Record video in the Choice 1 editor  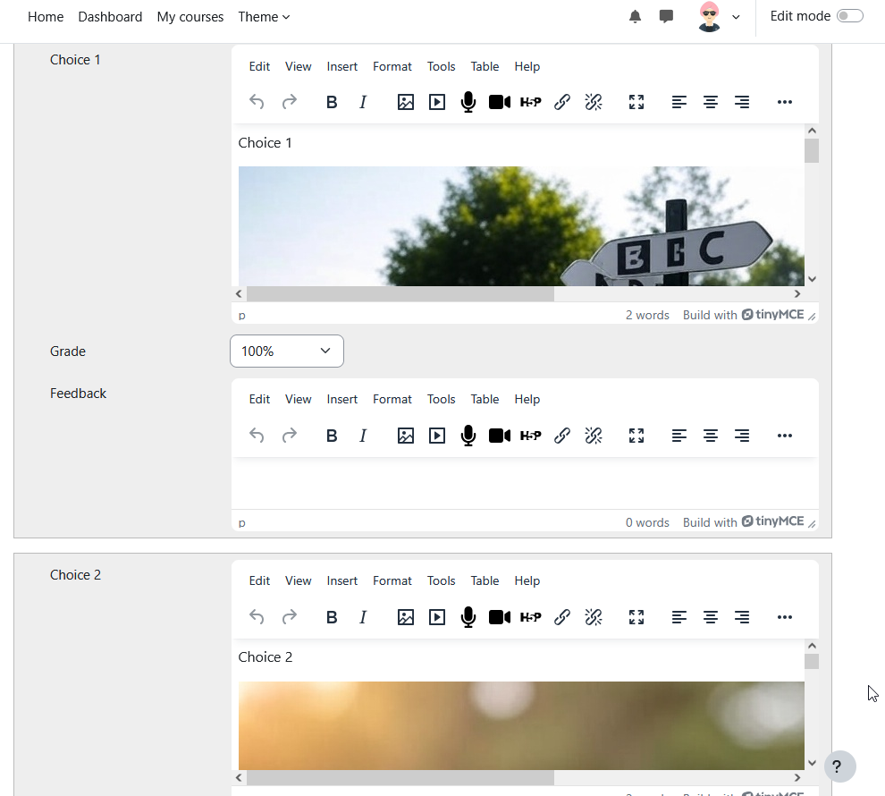coord(500,102)
